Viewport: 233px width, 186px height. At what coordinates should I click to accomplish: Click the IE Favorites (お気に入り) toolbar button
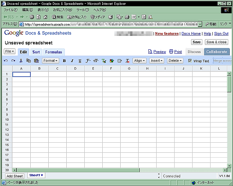[77, 17]
